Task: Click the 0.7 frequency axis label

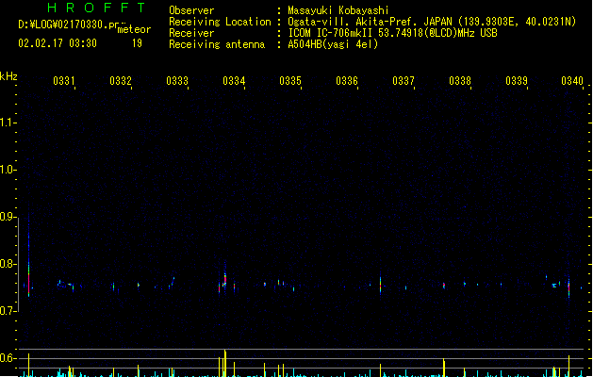Action: coord(8,311)
